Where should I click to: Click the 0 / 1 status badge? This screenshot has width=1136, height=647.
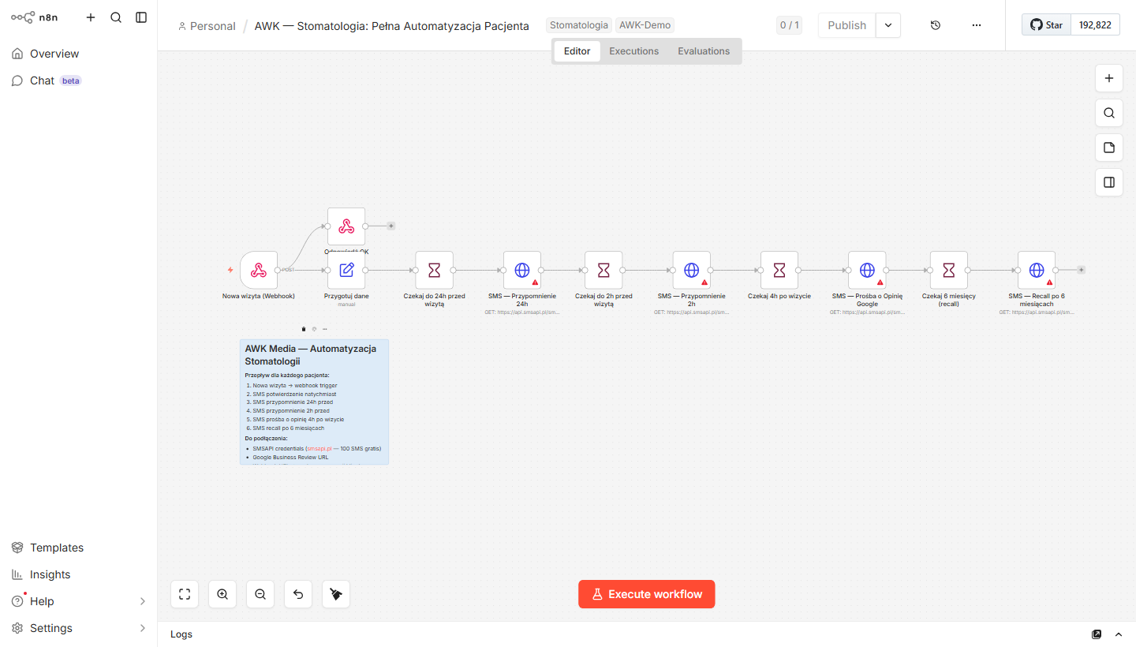[790, 25]
